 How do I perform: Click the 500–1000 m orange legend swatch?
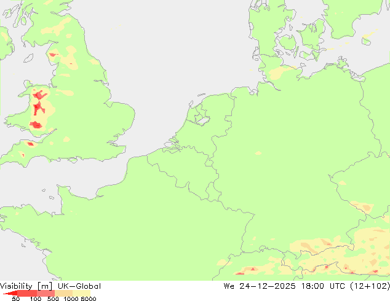coord(64,293)
